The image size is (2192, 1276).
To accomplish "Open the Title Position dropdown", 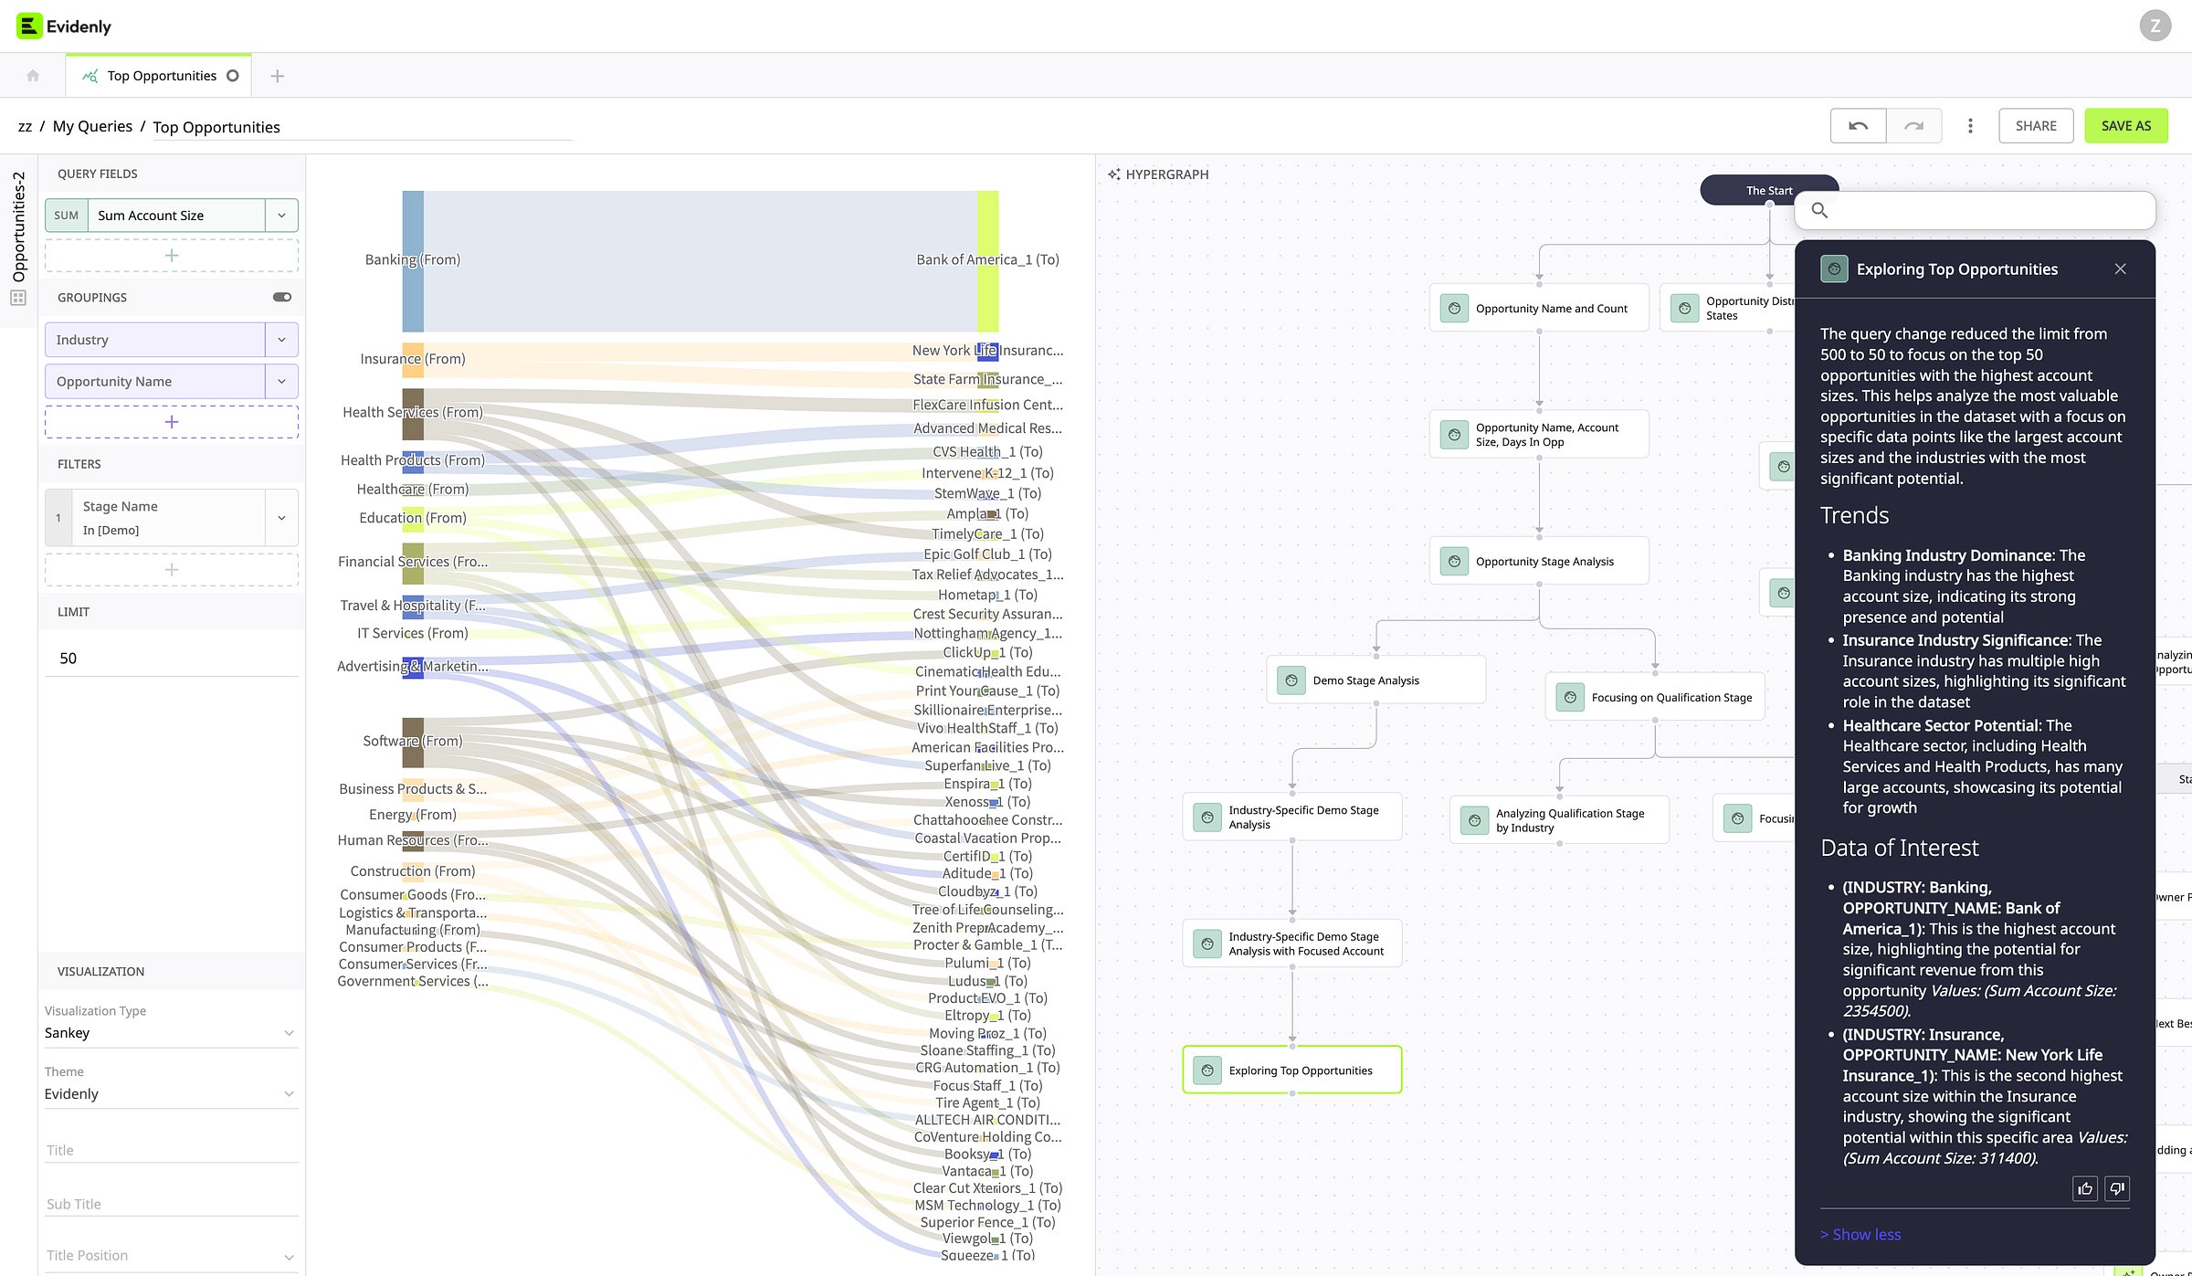I will tap(171, 1256).
